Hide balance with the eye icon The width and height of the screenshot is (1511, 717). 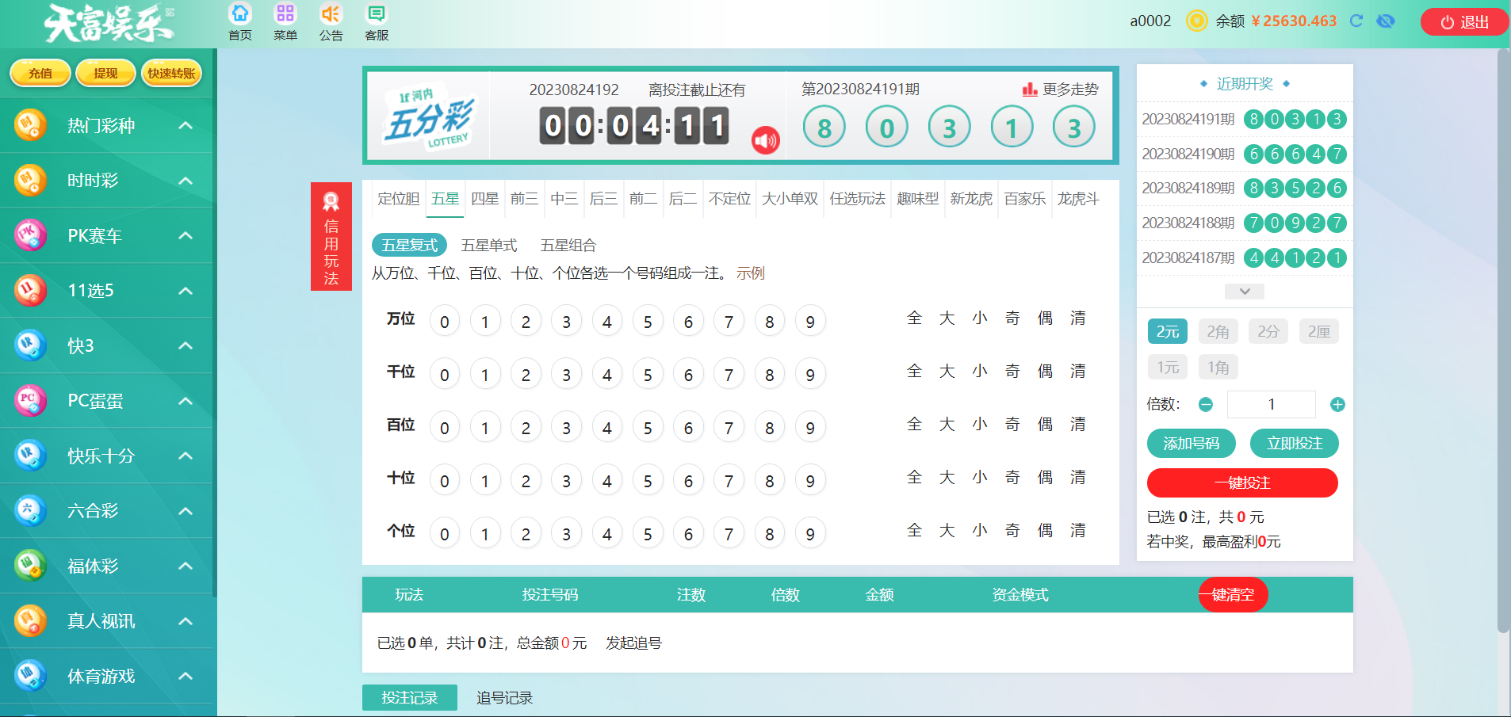[x=1386, y=21]
